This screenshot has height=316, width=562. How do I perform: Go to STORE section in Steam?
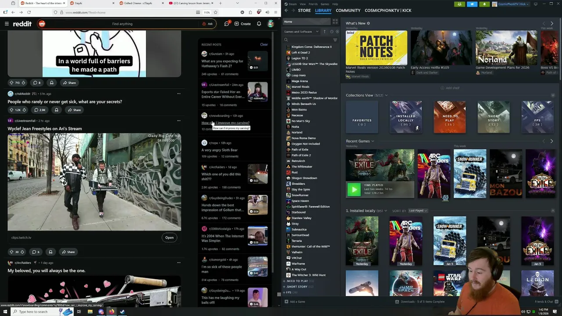pyautogui.click(x=304, y=11)
